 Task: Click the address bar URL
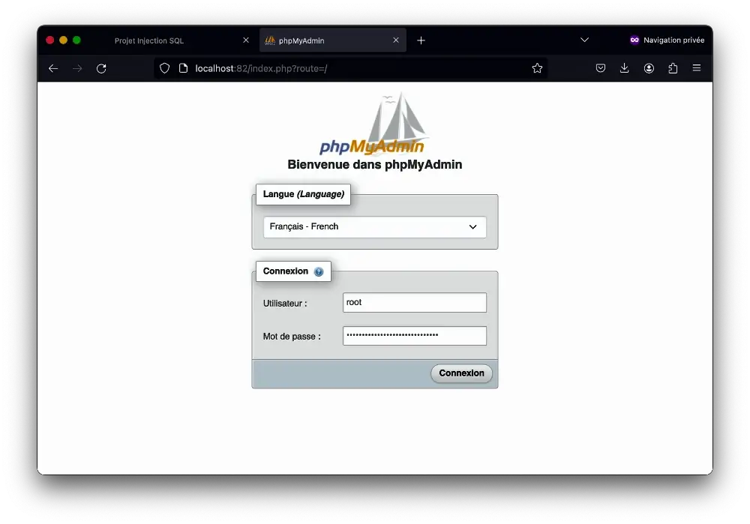point(261,68)
